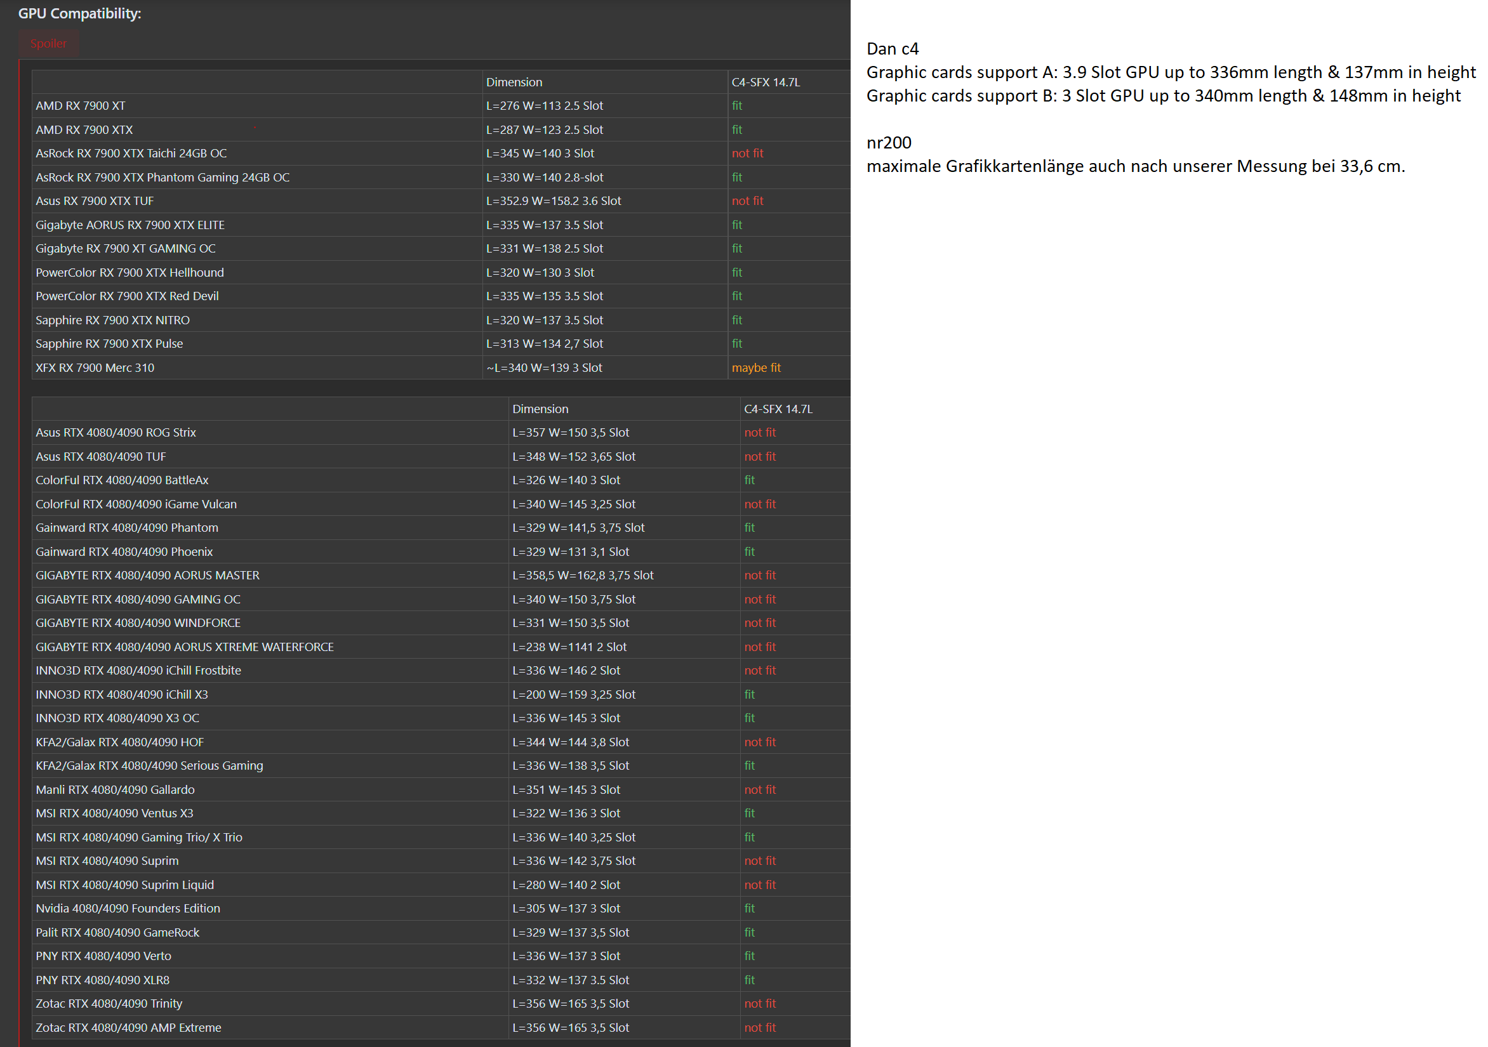Toggle the red Spoiler button
Screen dimensions: 1488x1047
point(48,43)
